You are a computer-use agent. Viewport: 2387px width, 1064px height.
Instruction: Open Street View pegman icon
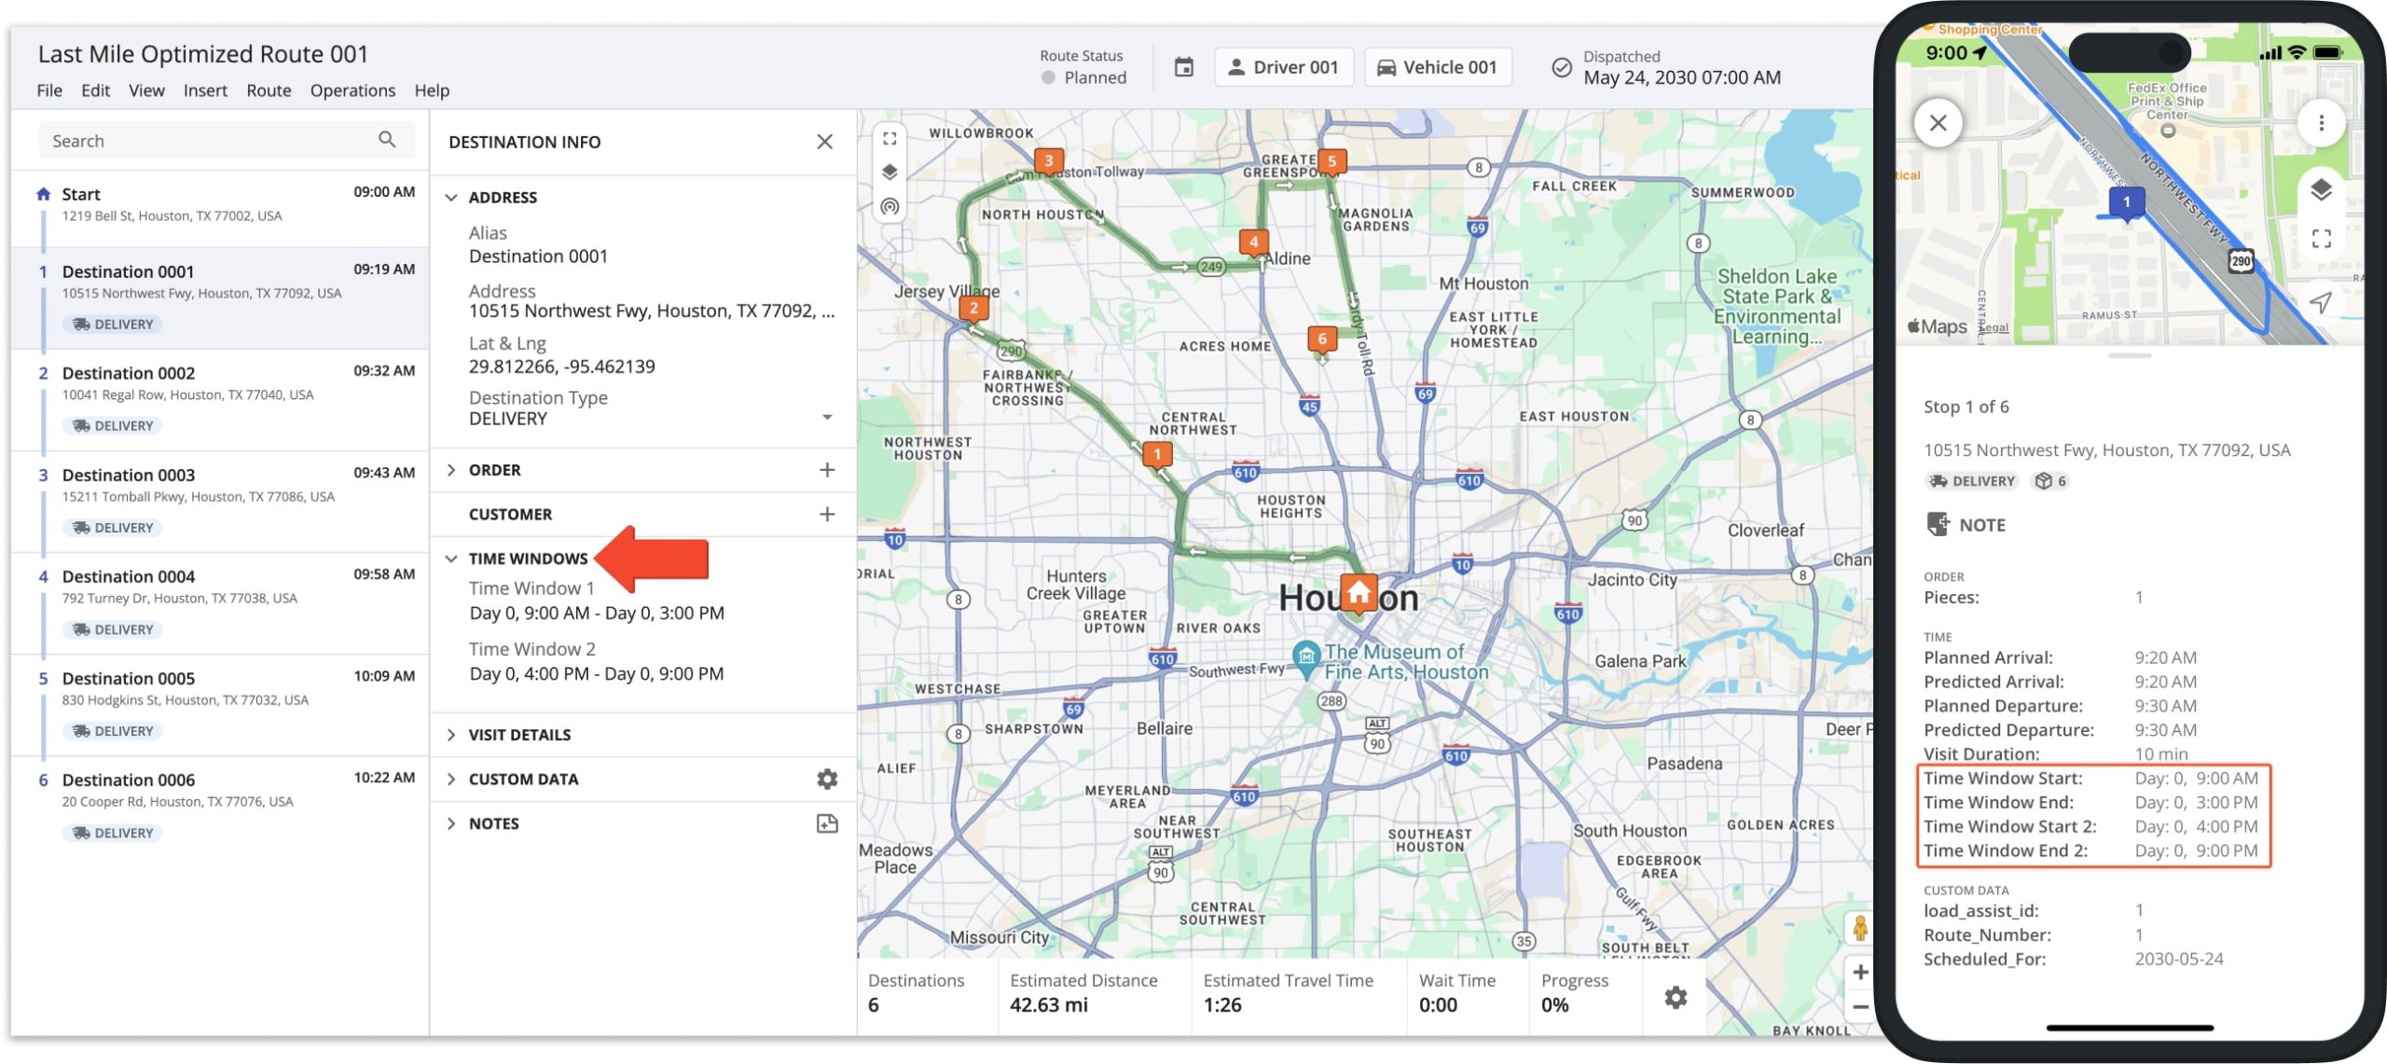coord(1859,928)
